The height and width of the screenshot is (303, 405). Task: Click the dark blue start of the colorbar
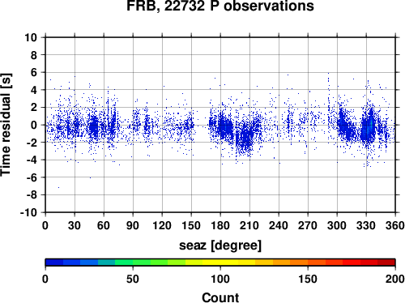click(54, 262)
